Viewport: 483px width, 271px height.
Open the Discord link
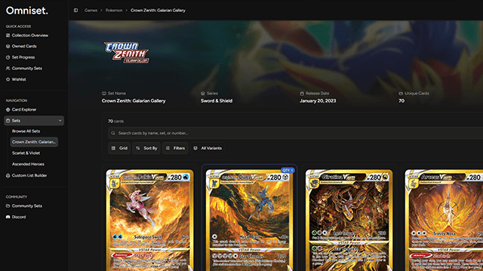(19, 217)
